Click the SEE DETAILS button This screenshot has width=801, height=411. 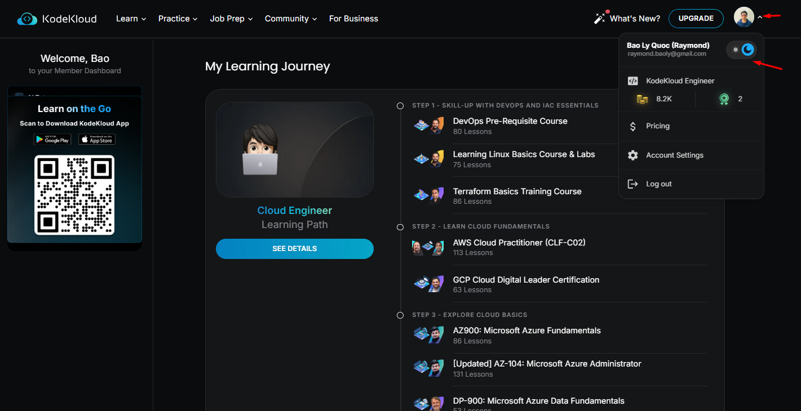(x=295, y=249)
